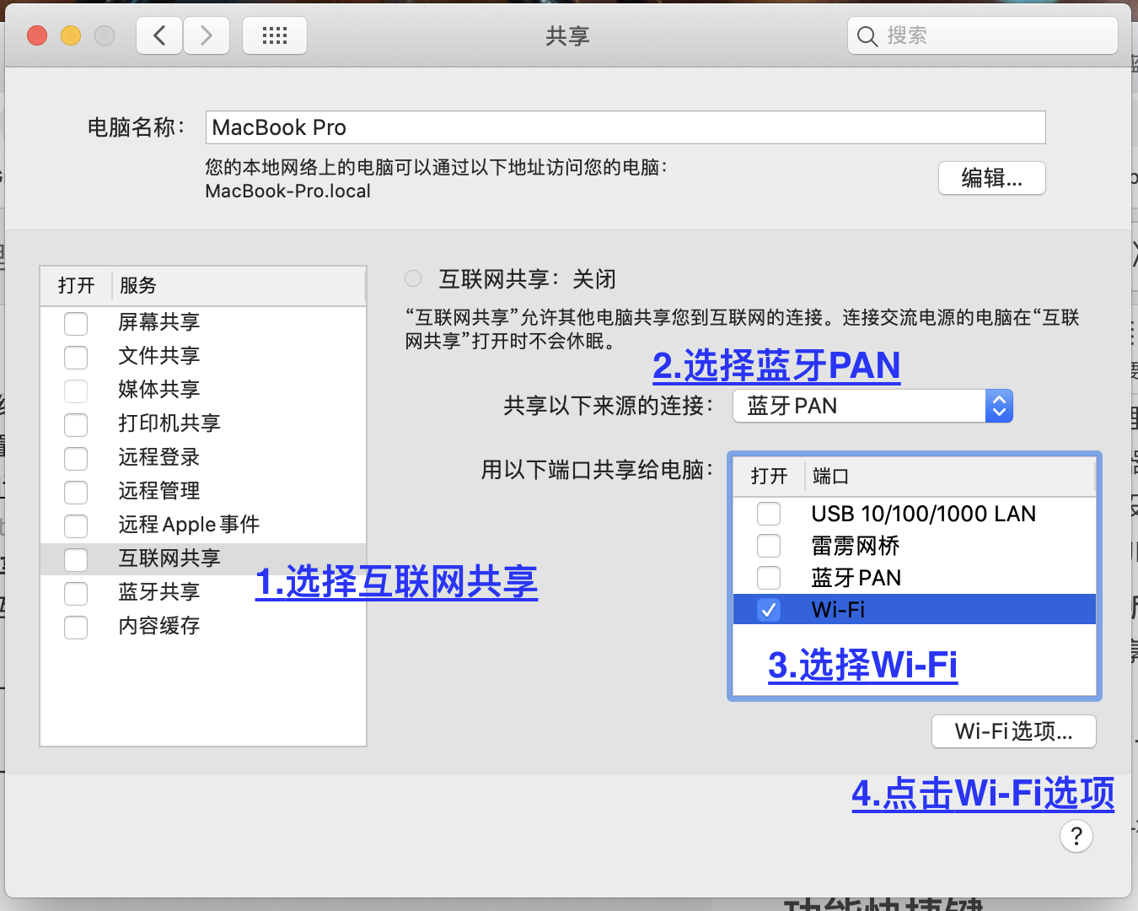Open the 蓝牙 PAN source dropdown
The height and width of the screenshot is (911, 1138).
pyautogui.click(x=872, y=406)
